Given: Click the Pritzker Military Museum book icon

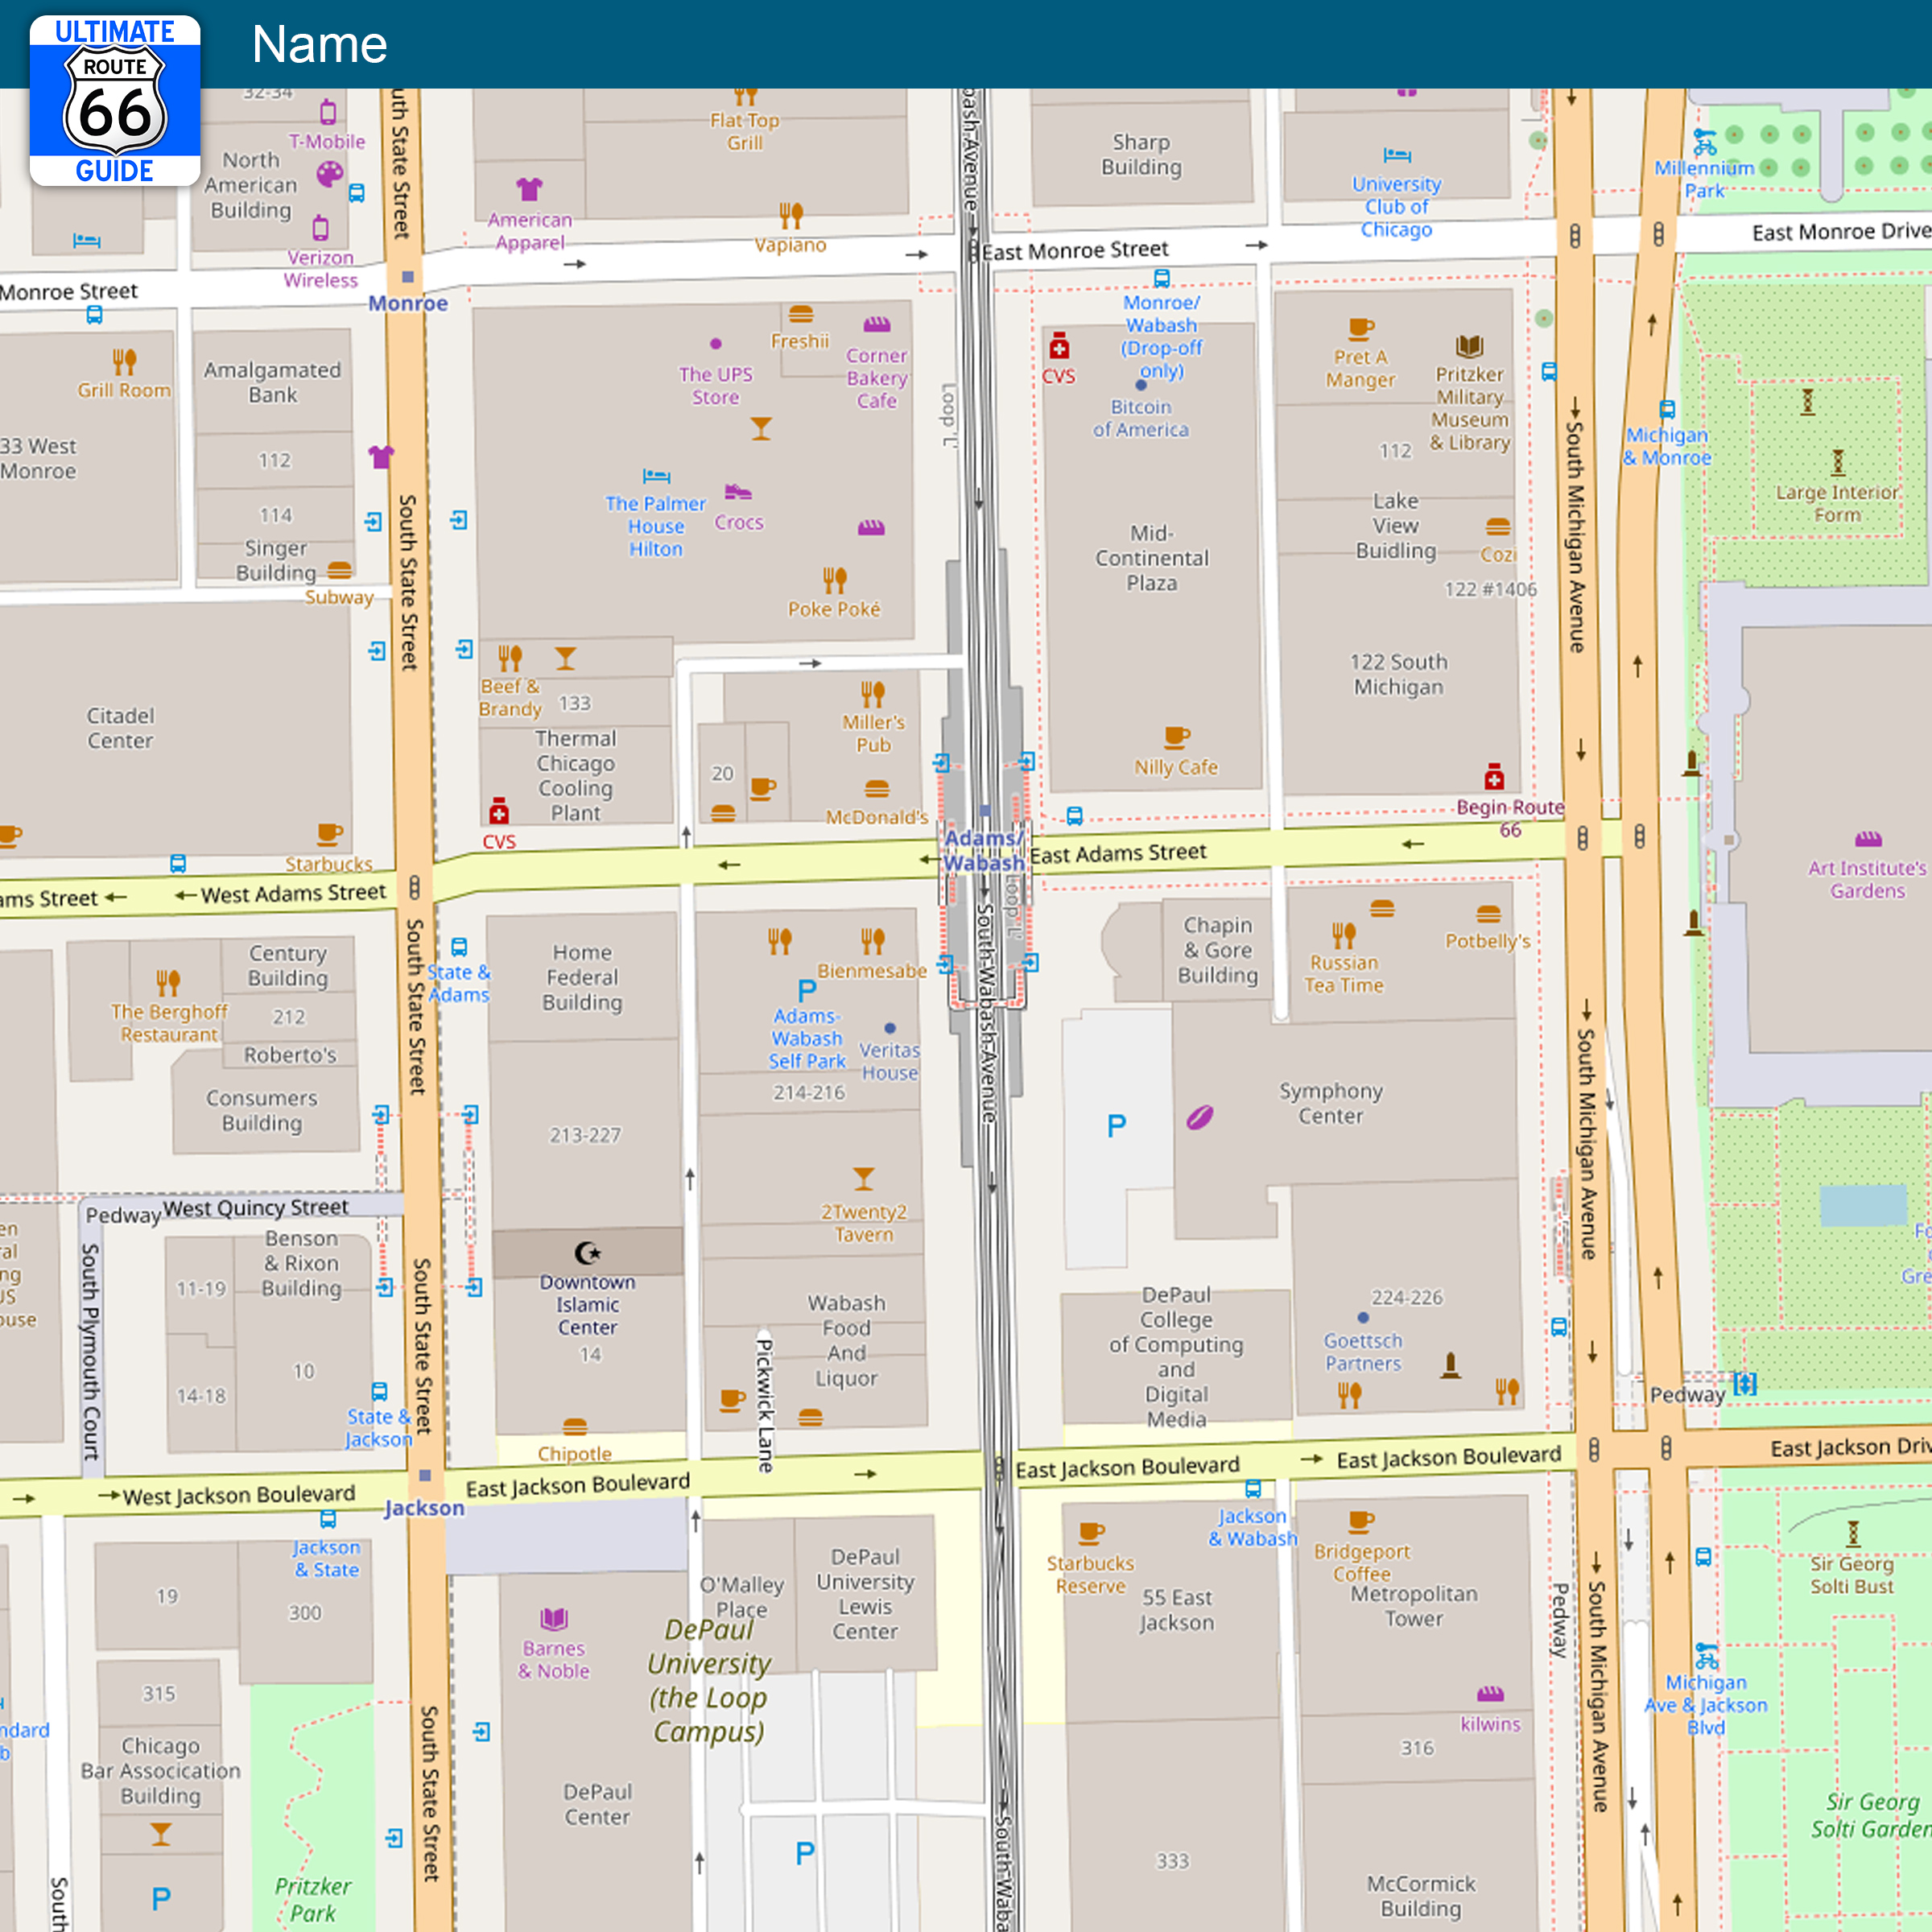Looking at the screenshot, I should tap(1469, 346).
